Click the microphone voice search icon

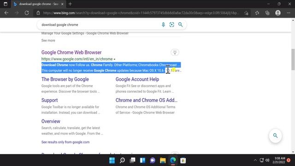point(163,24)
